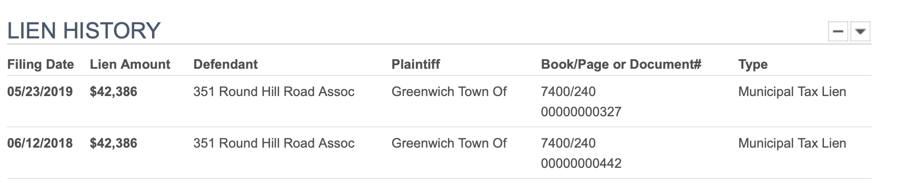Click 351 Round Hill Road Assoc in second row

pos(274,144)
